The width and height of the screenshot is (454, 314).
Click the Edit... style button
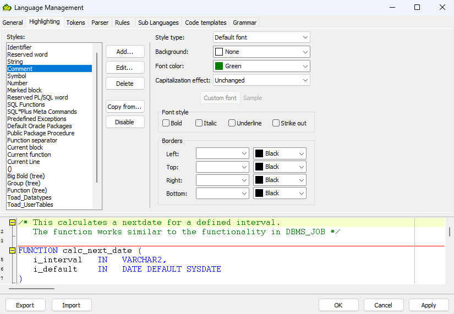[x=125, y=68]
